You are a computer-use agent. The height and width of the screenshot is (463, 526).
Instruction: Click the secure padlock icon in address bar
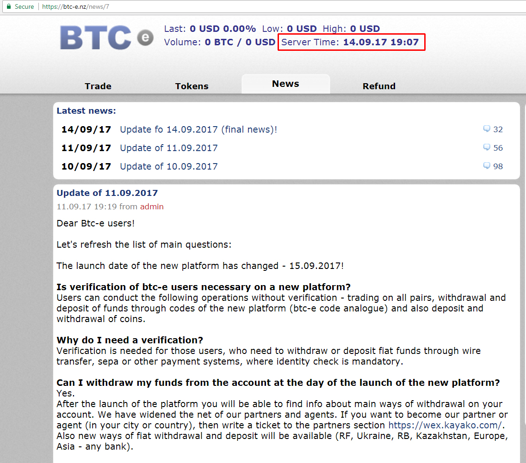(x=9, y=6)
